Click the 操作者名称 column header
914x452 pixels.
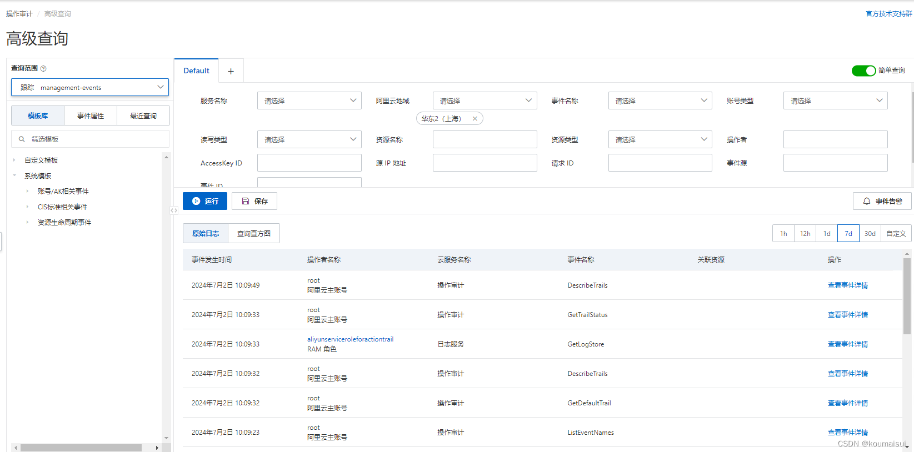[324, 259]
